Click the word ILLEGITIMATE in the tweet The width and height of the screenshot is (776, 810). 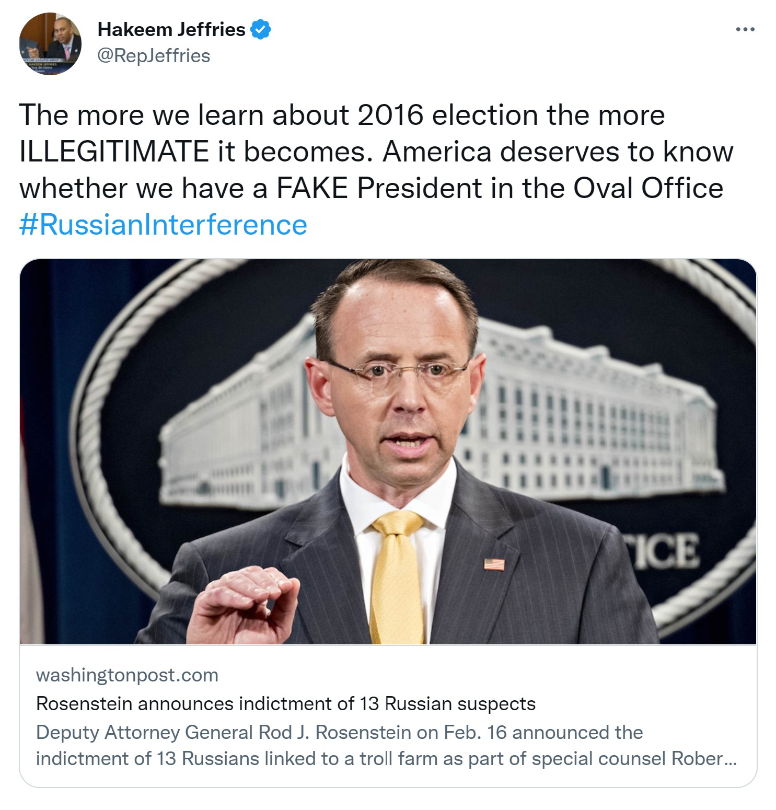pyautogui.click(x=114, y=152)
